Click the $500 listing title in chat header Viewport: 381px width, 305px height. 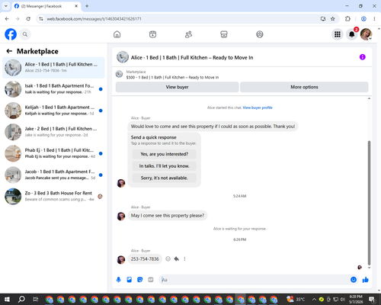(172, 77)
